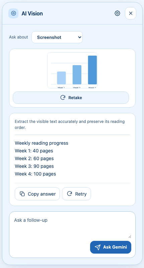Focus the Ask a follow-up text field
144x268 pixels.
[x=72, y=225]
